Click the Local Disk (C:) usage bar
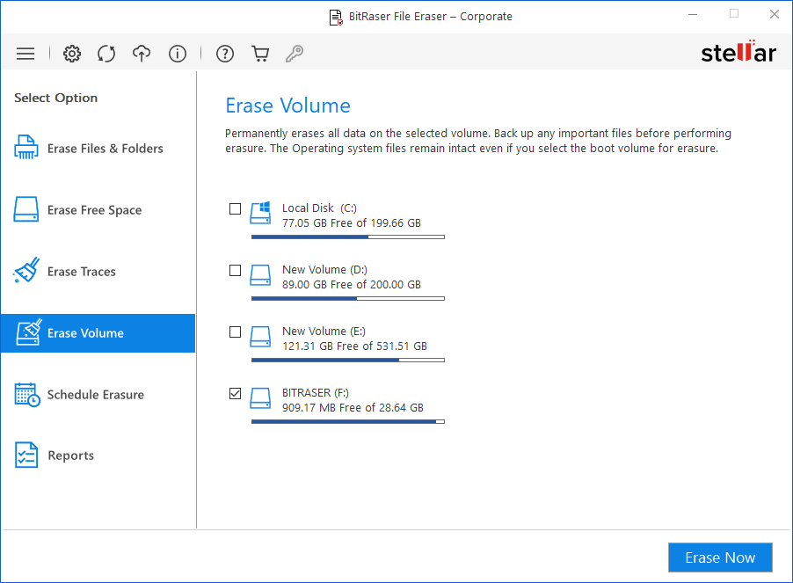Image resolution: width=793 pixels, height=583 pixels. (348, 237)
